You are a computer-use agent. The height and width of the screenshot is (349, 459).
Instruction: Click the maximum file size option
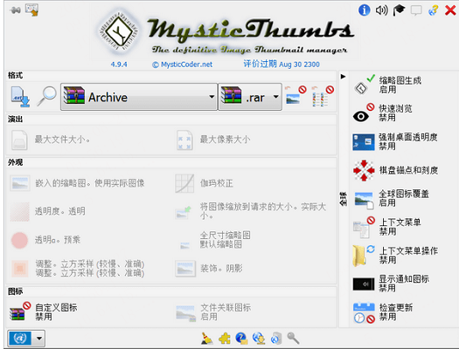52,140
